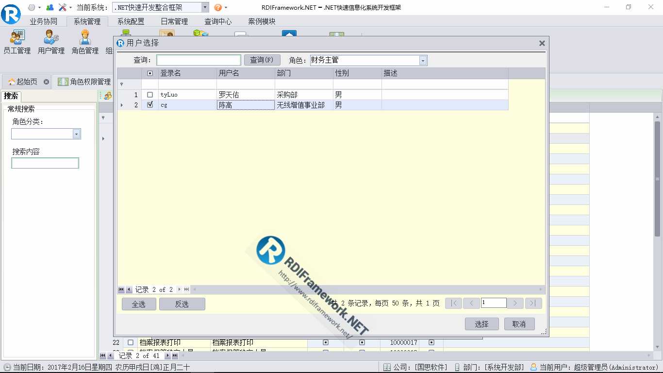The image size is (663, 373).
Task: Go to the 日常管理 menu tab
Action: coord(174,21)
